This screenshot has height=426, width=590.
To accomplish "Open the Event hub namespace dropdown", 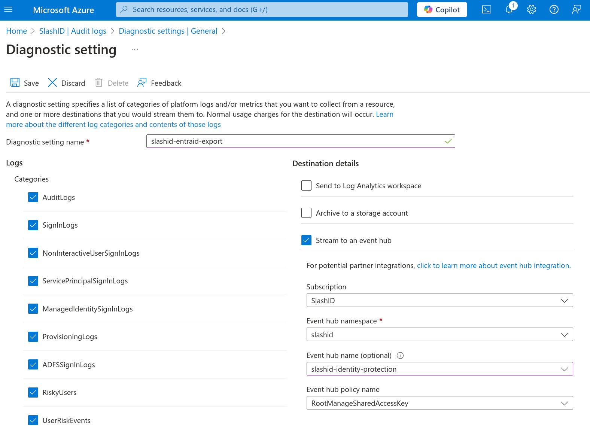I will 440,335.
